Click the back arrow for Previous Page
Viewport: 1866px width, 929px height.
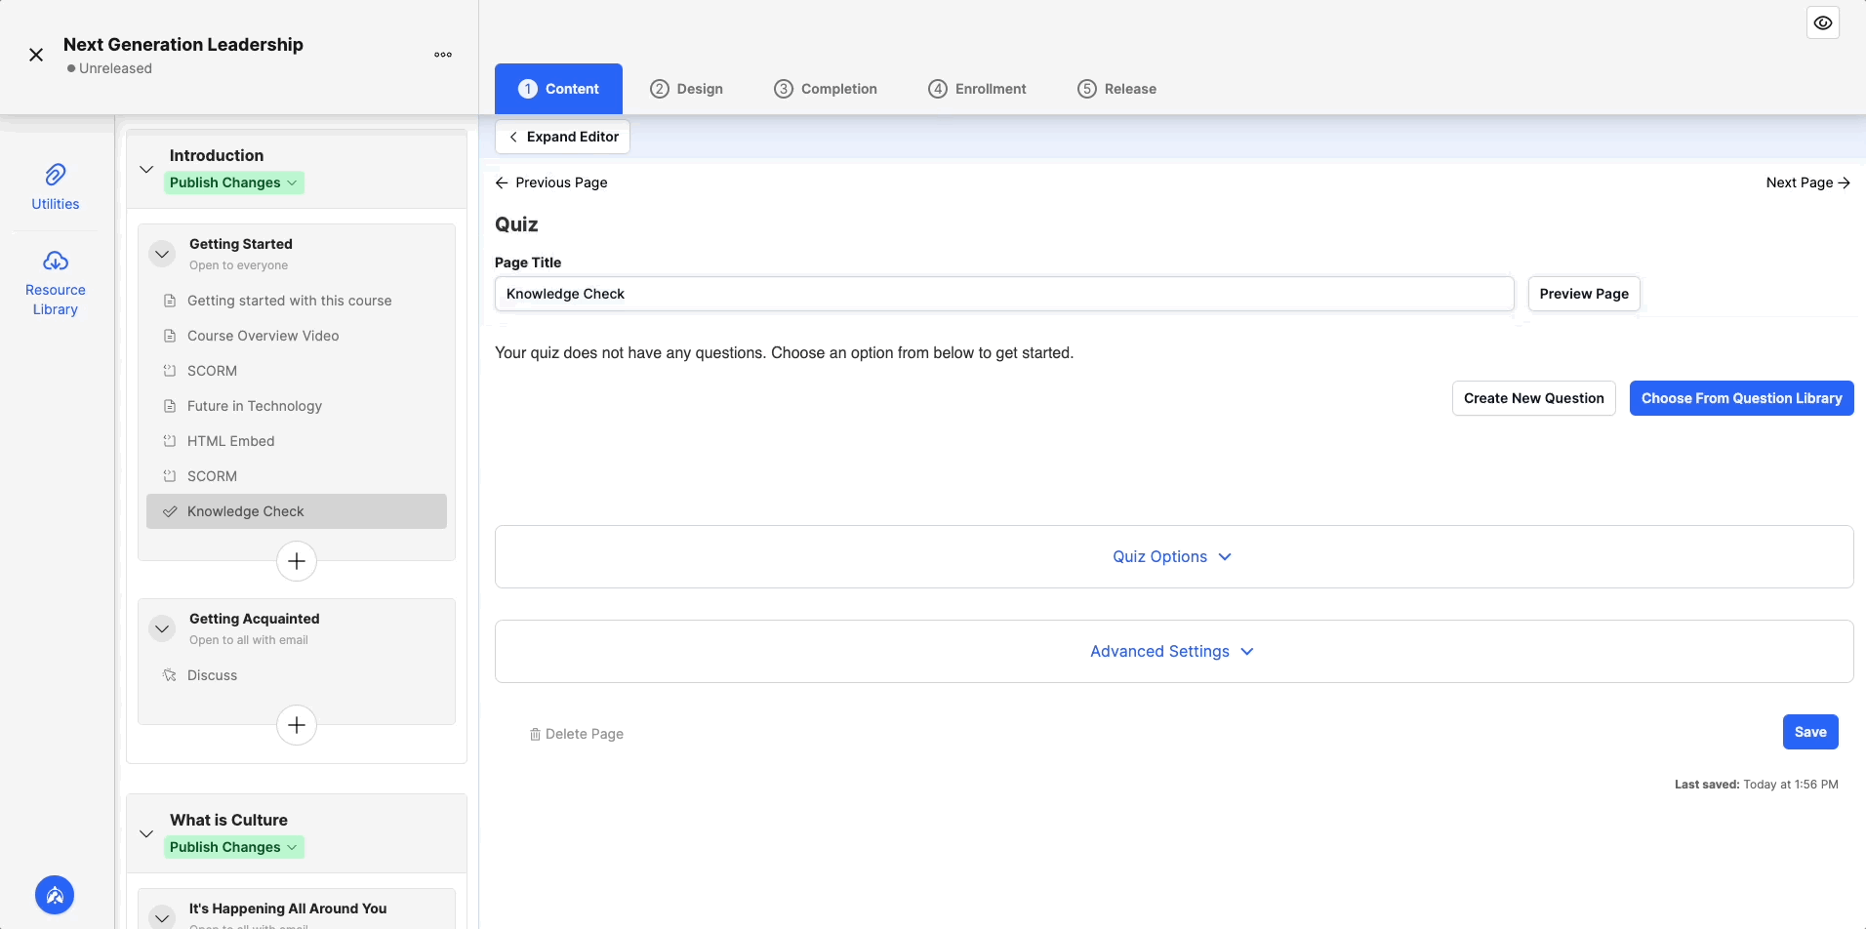tap(502, 182)
